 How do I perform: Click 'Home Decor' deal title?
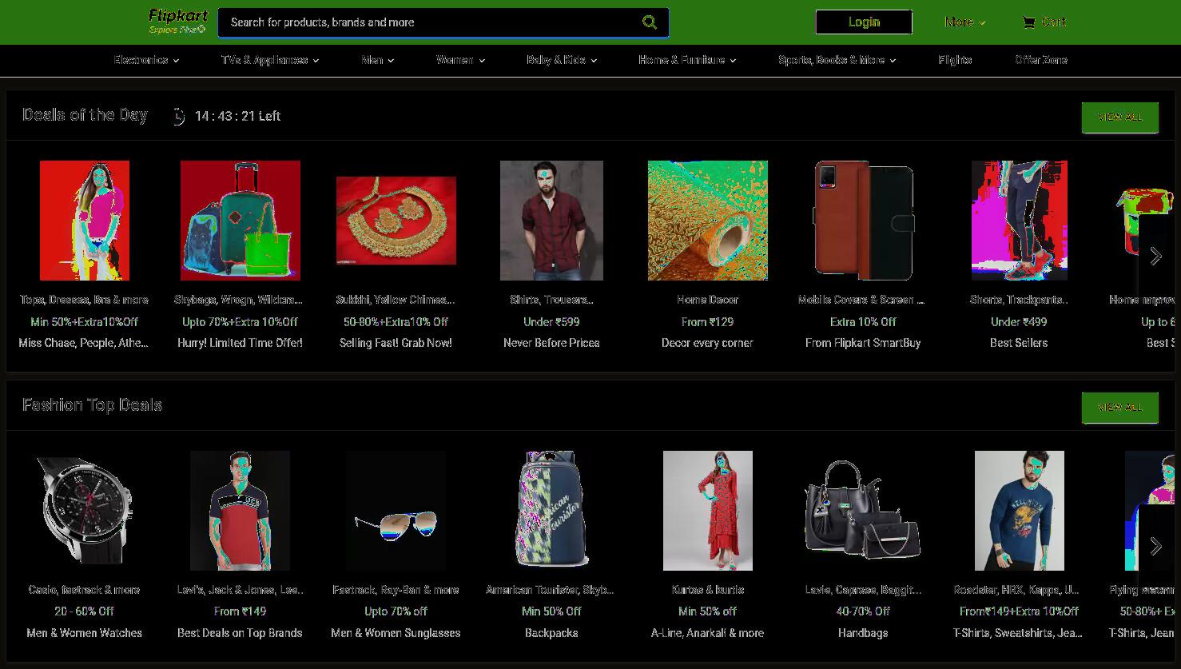click(x=708, y=300)
